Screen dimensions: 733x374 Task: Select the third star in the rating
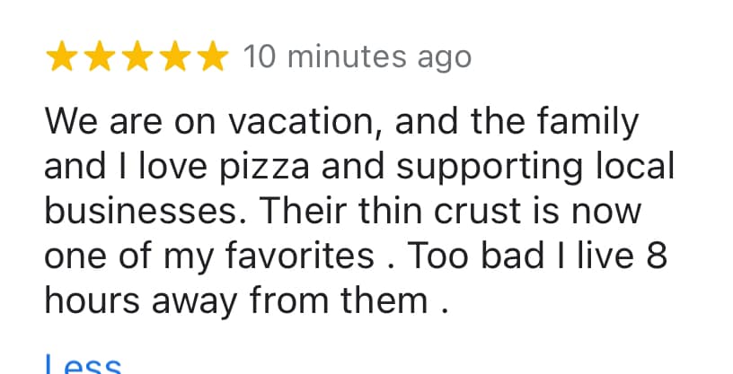(137, 56)
